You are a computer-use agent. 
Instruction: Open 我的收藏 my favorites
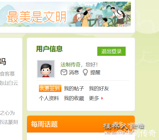click(x=74, y=98)
